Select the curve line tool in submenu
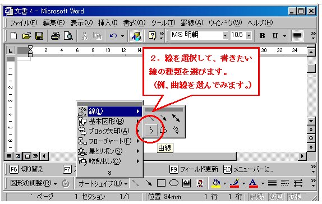This screenshot has height=204, width=322. pos(151,130)
